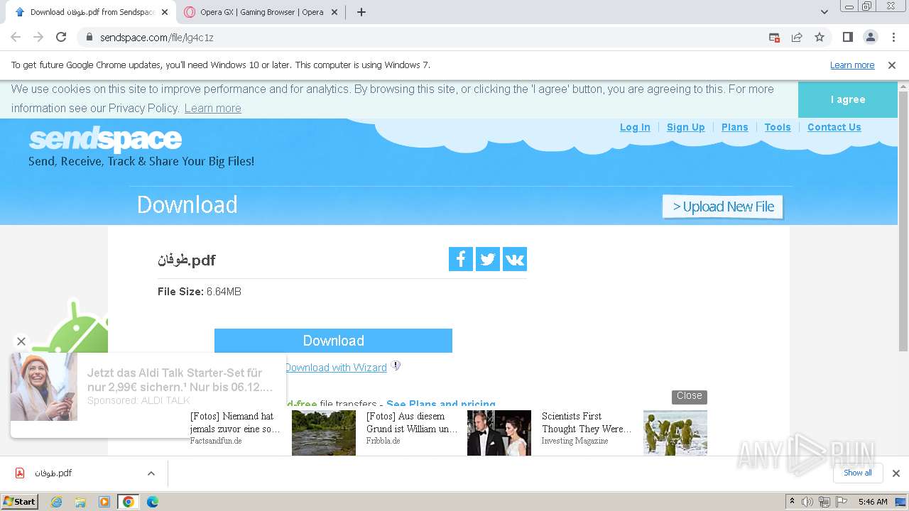Close the Windows 7 update notice

pyautogui.click(x=892, y=65)
